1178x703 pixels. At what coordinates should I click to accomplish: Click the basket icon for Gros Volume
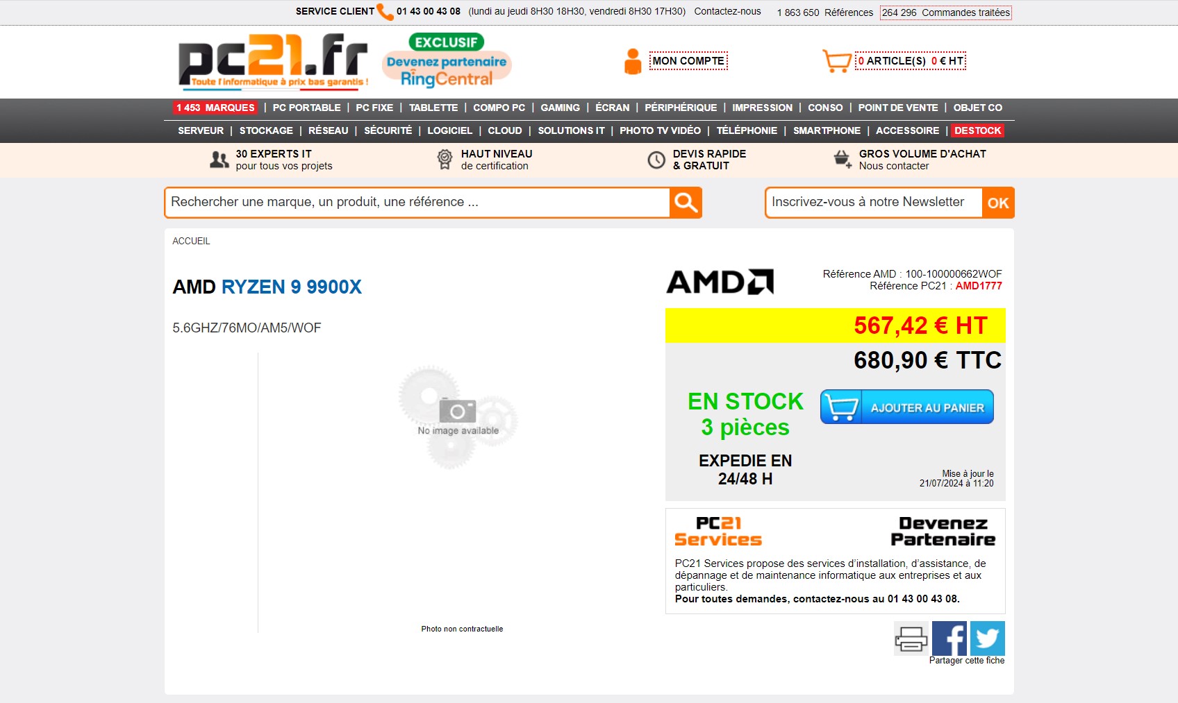[x=843, y=160]
